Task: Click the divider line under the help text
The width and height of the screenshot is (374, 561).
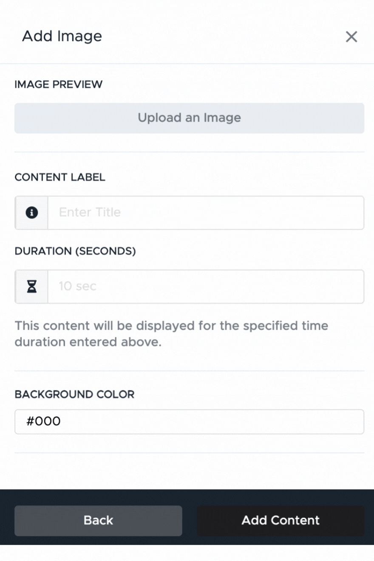Action: point(189,371)
